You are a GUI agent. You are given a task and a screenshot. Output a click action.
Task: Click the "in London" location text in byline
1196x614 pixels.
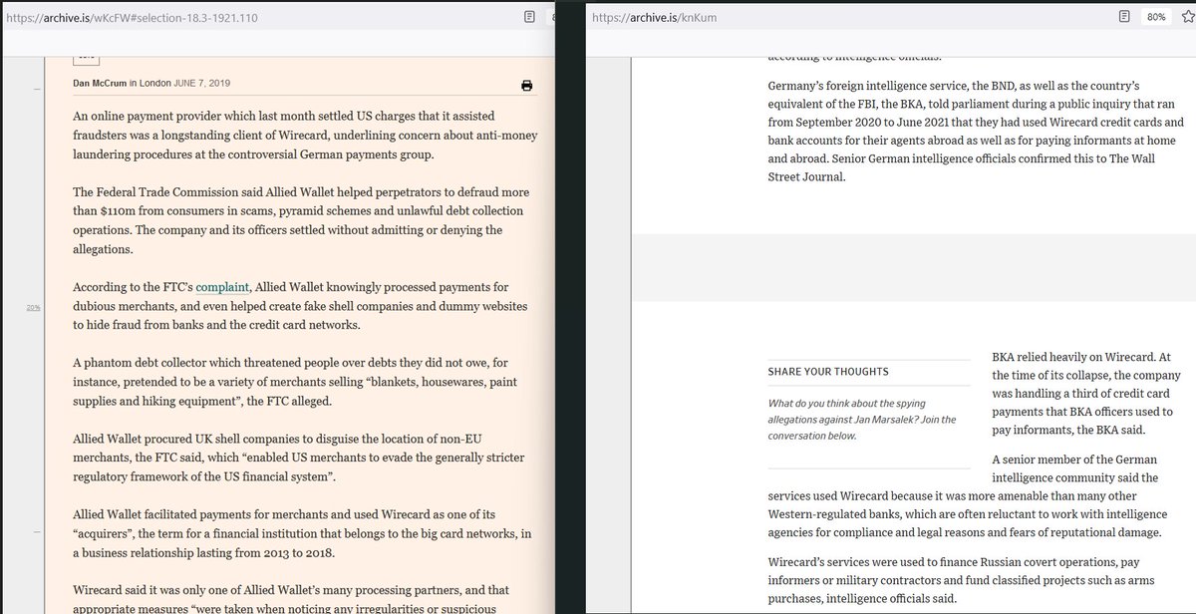point(149,83)
